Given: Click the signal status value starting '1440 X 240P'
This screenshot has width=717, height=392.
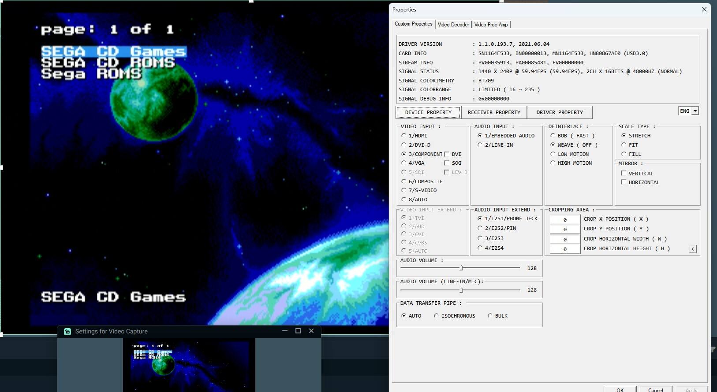Looking at the screenshot, I should [580, 71].
